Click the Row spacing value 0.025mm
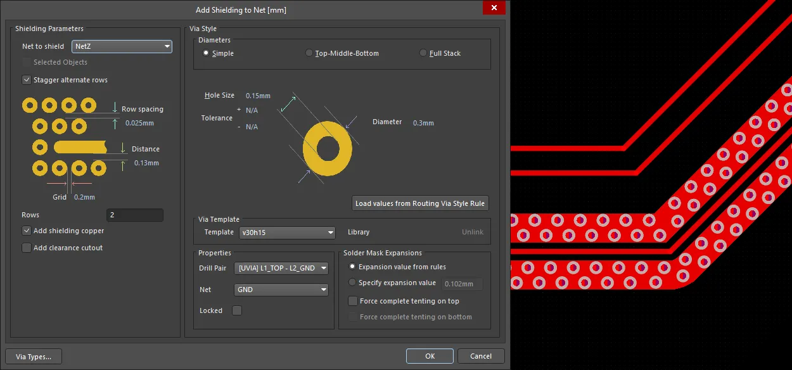 [139, 123]
